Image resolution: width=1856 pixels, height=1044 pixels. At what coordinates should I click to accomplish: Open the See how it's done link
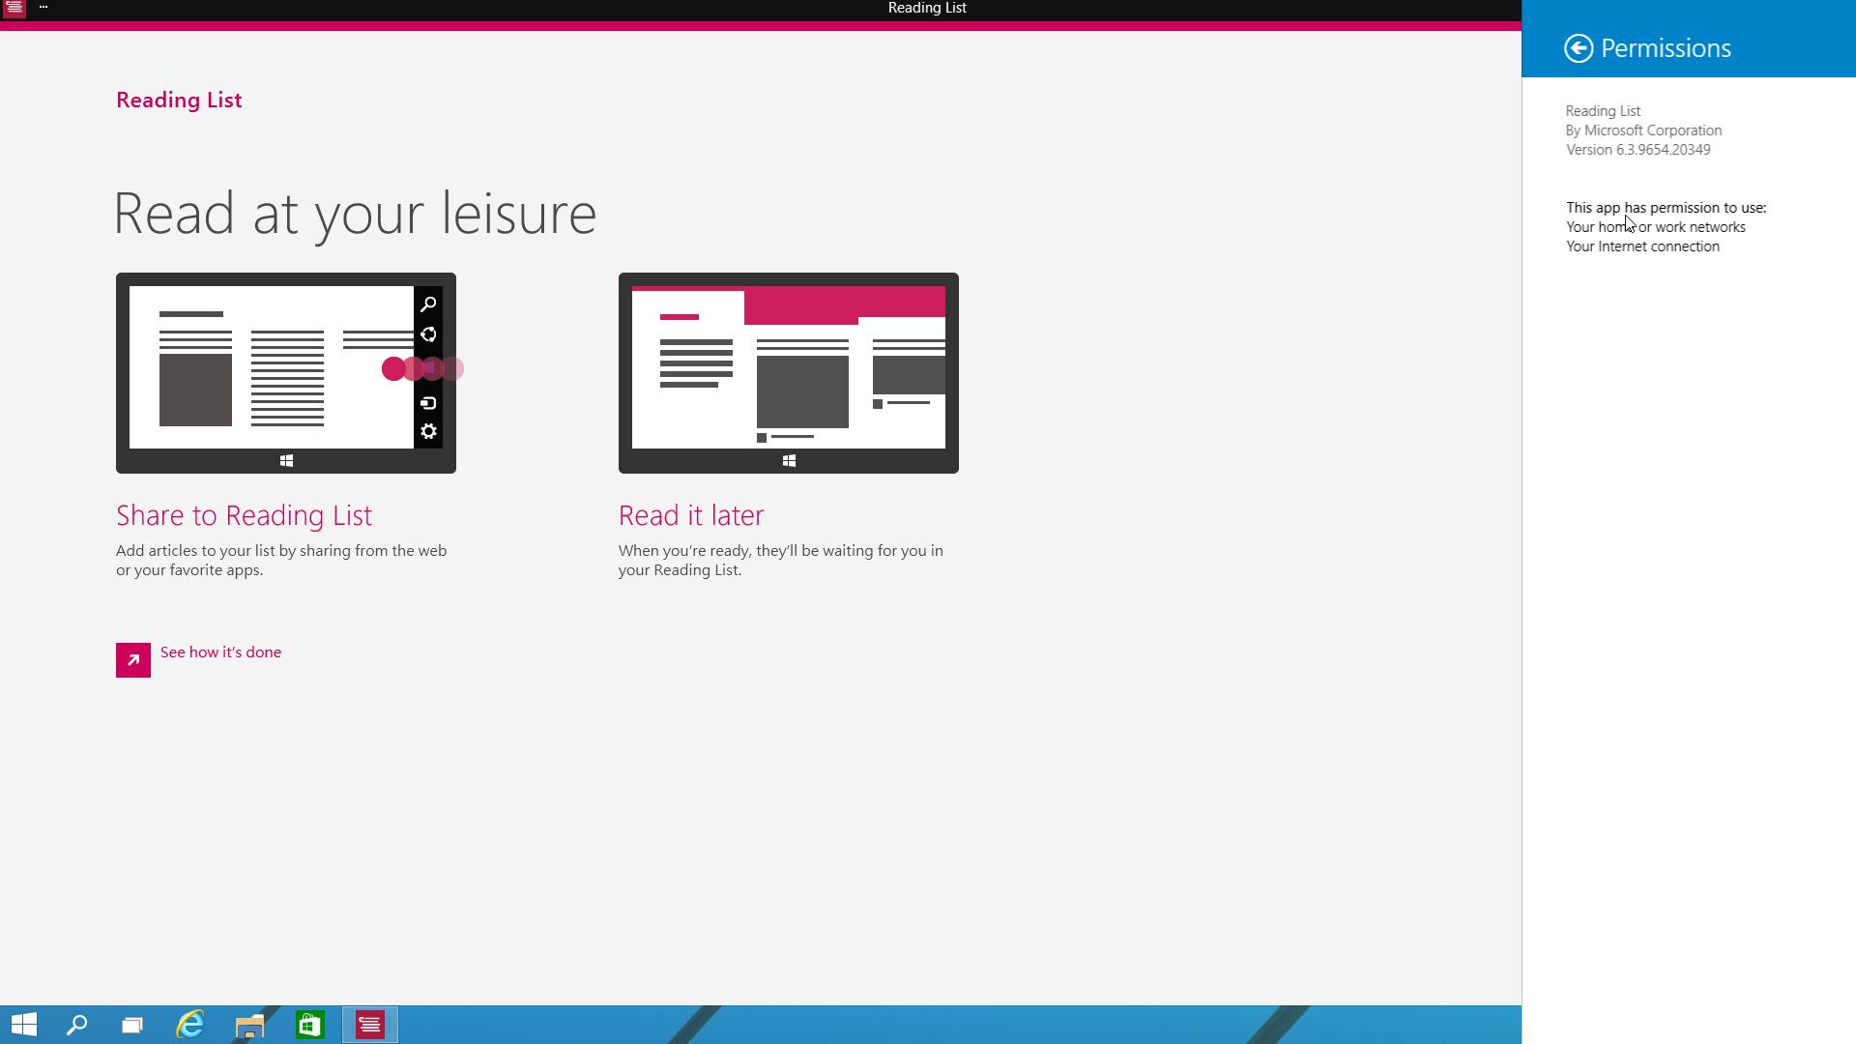[x=220, y=652]
